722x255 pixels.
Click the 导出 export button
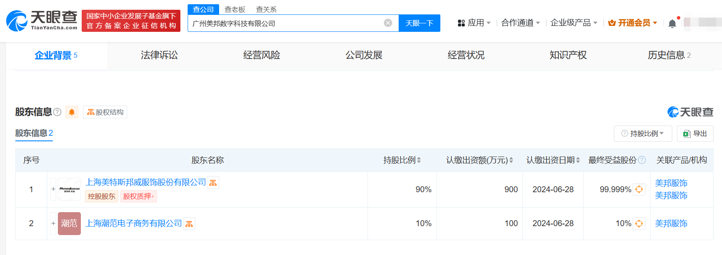coord(695,134)
